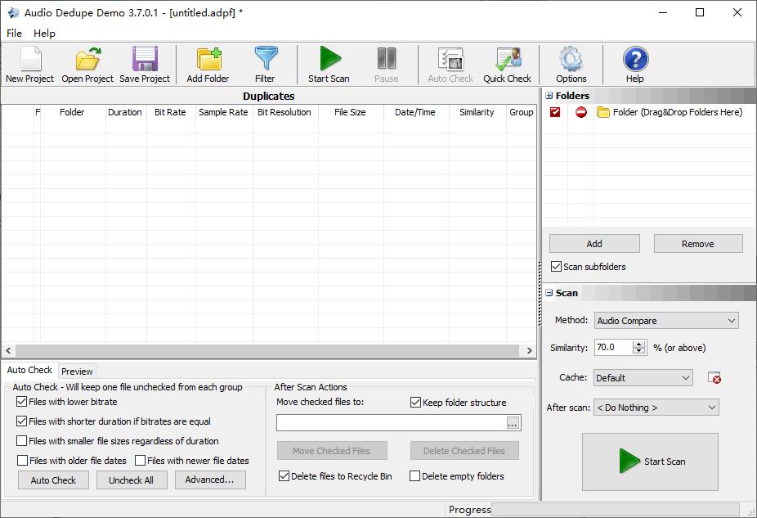This screenshot has width=757, height=518.
Task: Toggle Delete files to Recycle Bin
Action: tap(284, 476)
